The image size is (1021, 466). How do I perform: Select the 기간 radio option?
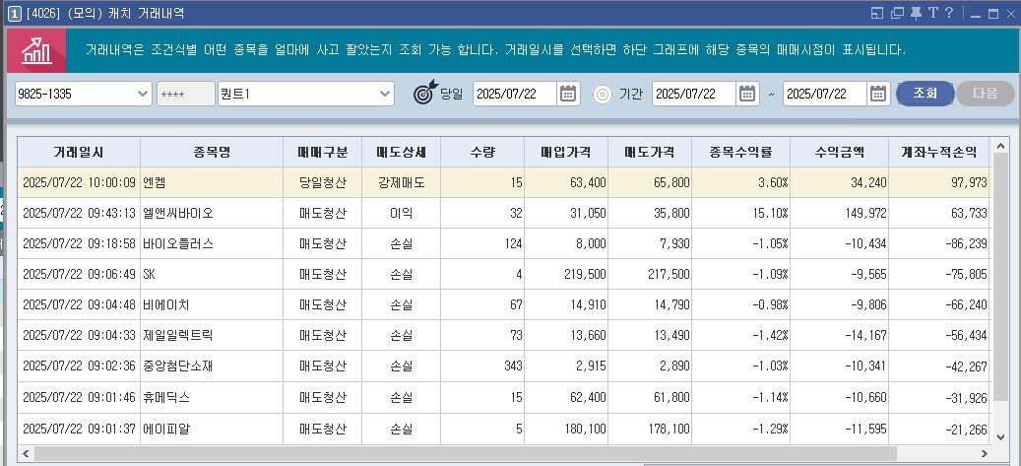click(x=603, y=94)
